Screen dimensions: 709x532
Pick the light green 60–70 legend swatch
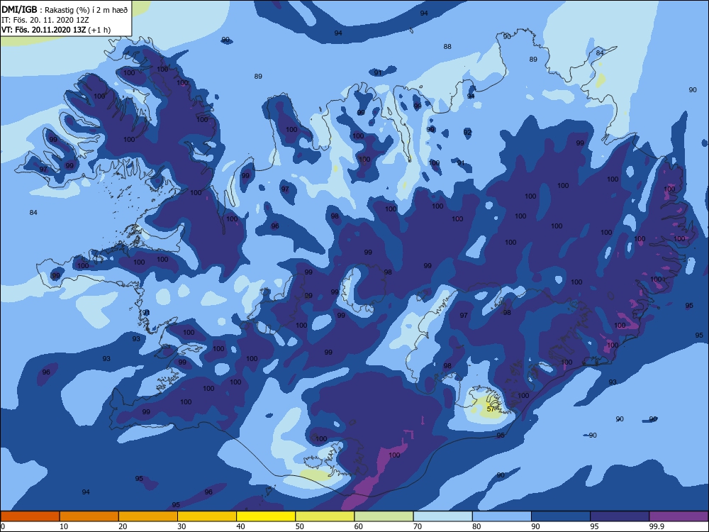pyautogui.click(x=384, y=516)
